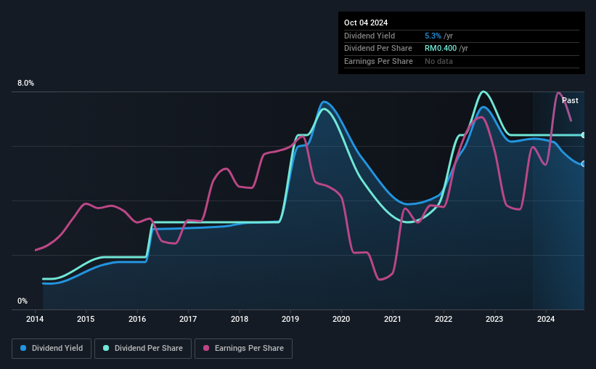
Task: Click the tooltip Earnings Per Share label
Action: [x=378, y=61]
